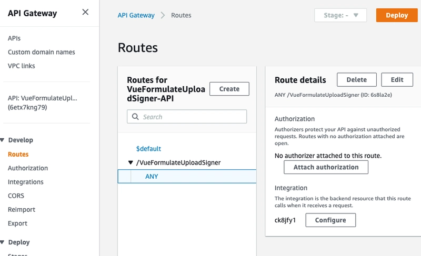Open Reimport in the sidebar

[22, 210]
